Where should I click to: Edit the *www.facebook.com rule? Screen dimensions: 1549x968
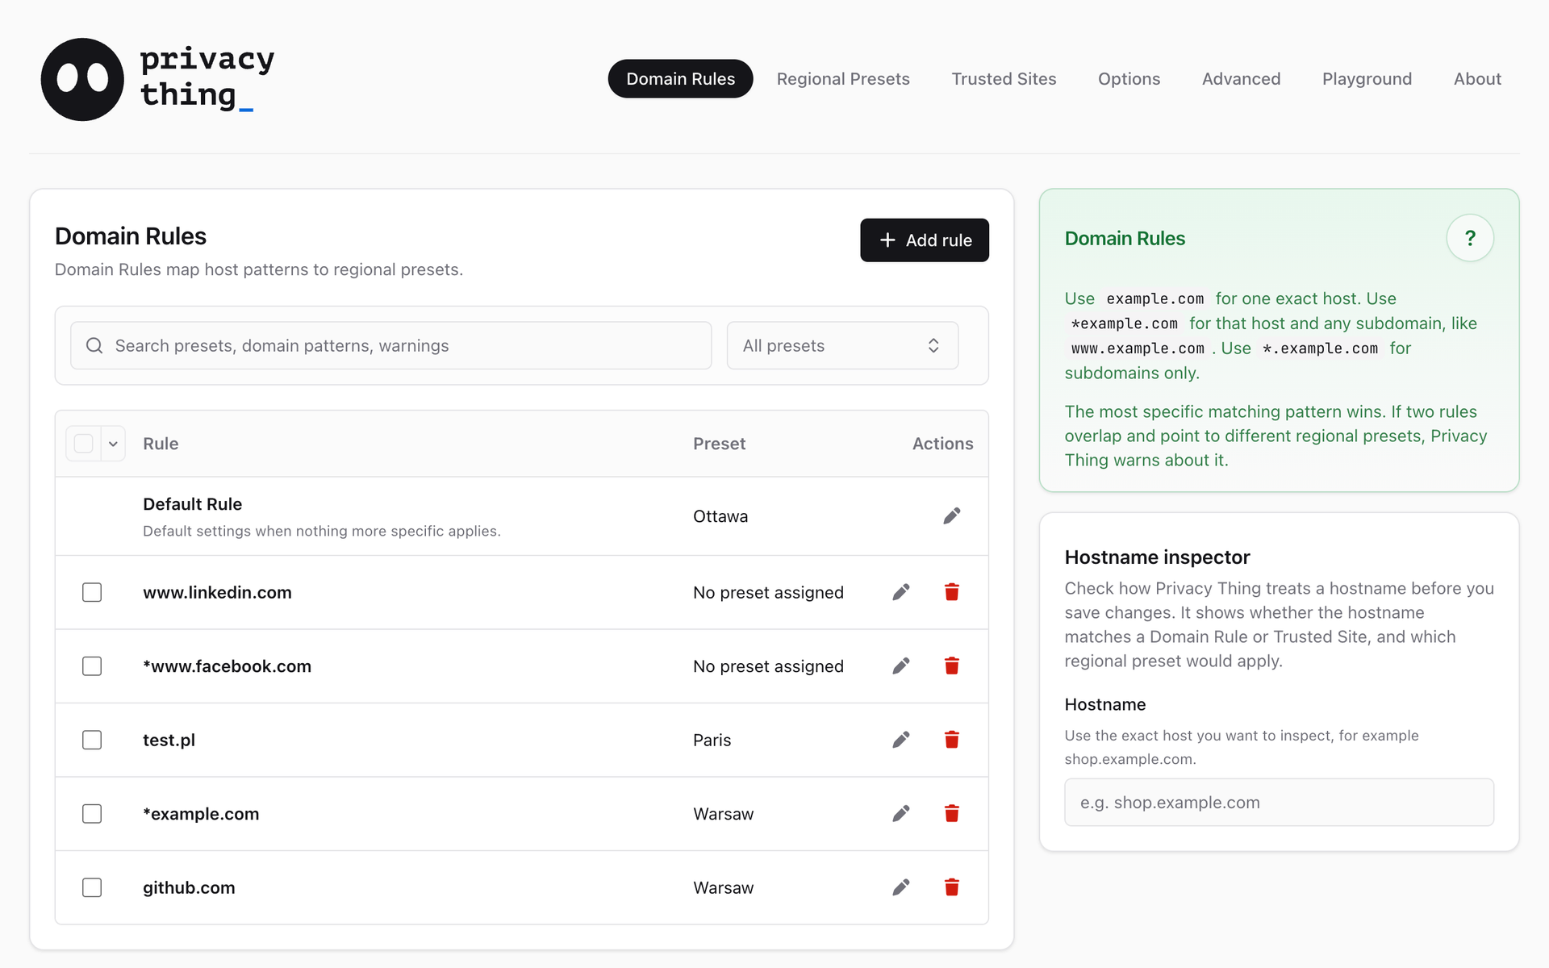901,666
